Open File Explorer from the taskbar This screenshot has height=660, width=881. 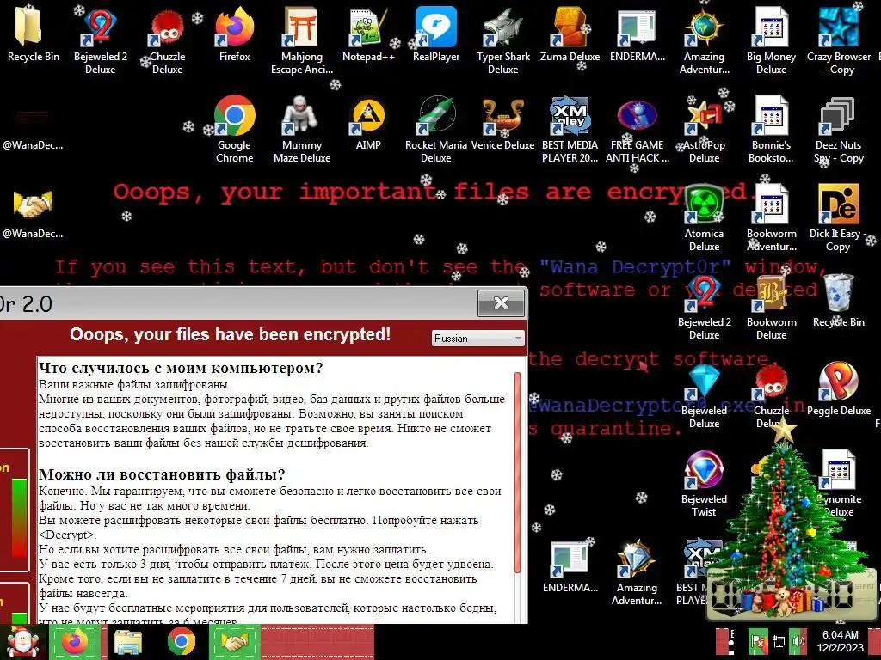[x=128, y=642]
